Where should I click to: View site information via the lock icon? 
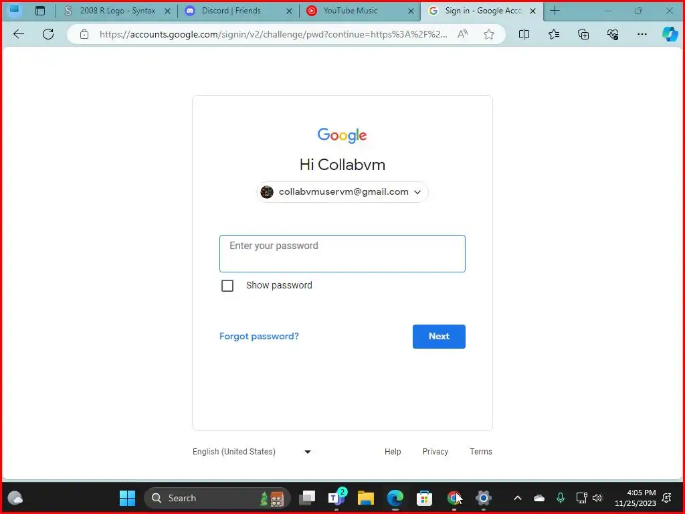point(84,34)
